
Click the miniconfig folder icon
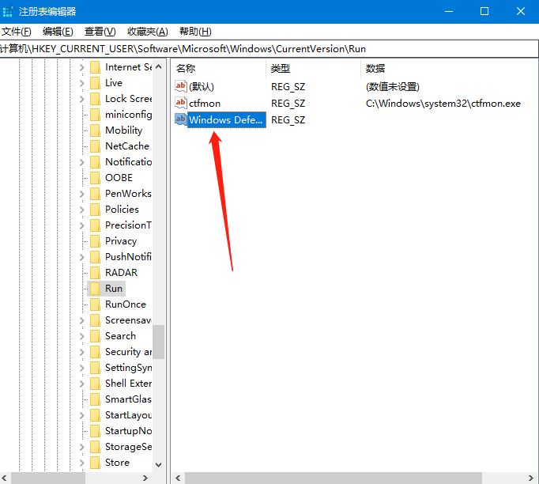(x=95, y=115)
